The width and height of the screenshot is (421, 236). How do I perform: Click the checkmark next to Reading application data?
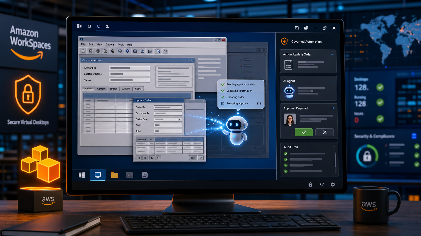point(223,84)
